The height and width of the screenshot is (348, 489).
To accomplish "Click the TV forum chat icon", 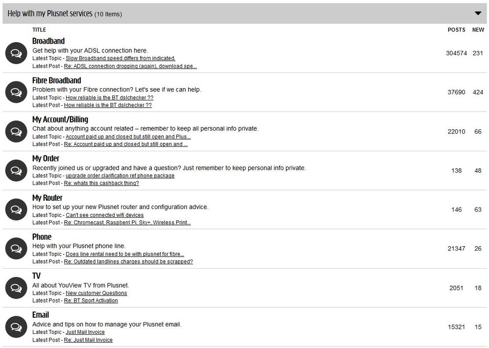I will click(16, 288).
